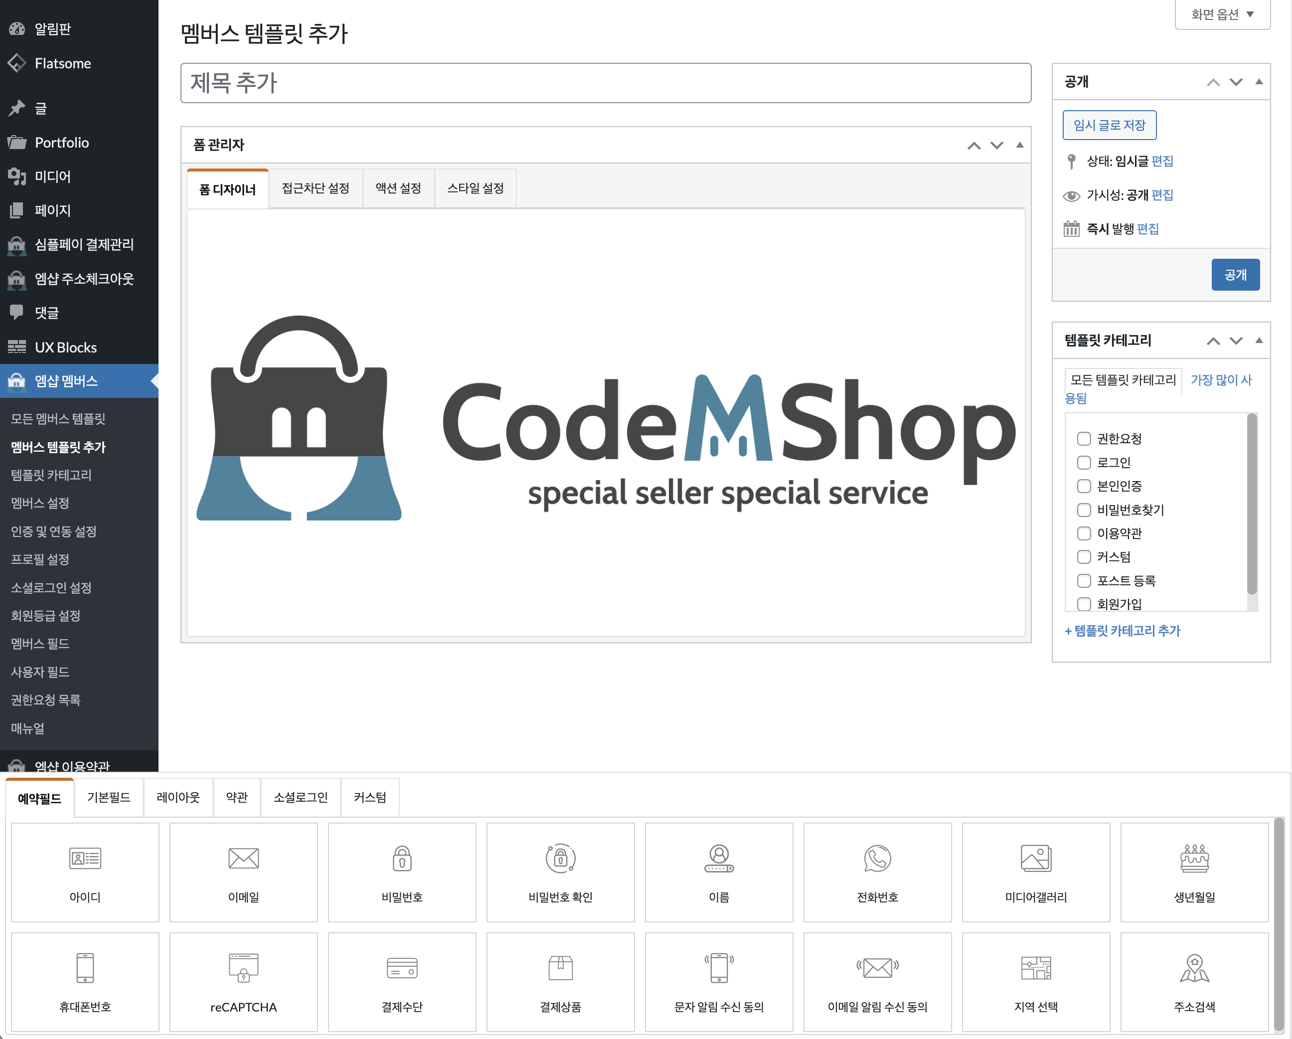Add the 비밀번호 lock field

pos(402,871)
